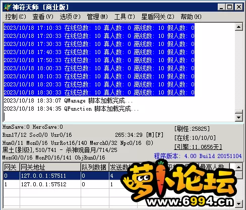Click the gateway table scroll-down arrow
Image resolution: width=246 pixels, height=210 pixels.
point(239,203)
